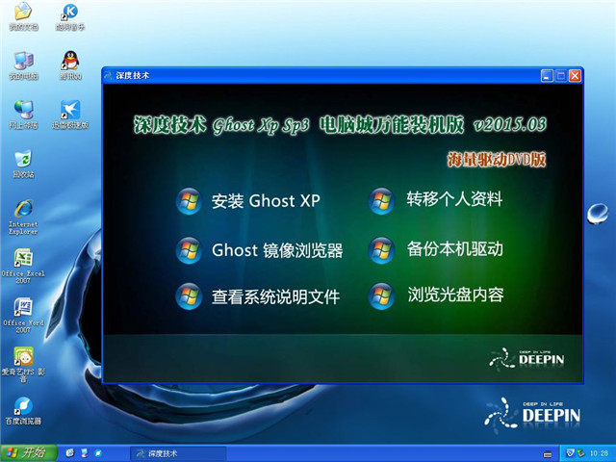
Task: Launch the 迅雷极速版 bird shortcut
Action: (x=70, y=115)
